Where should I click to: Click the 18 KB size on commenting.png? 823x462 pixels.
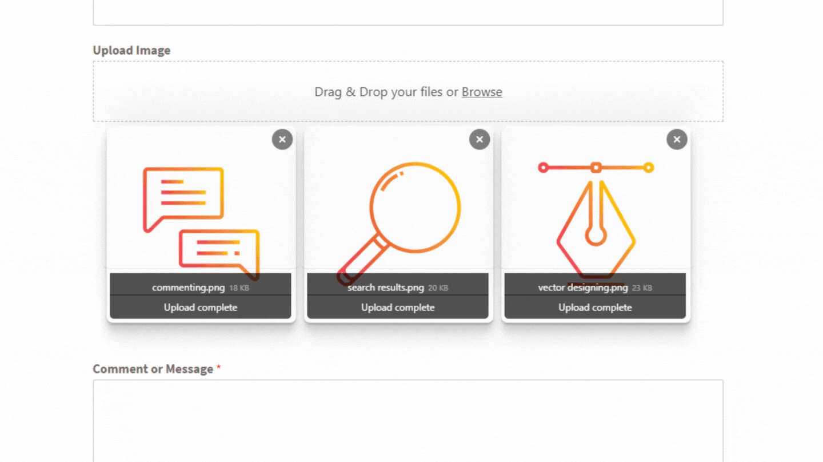tap(239, 288)
